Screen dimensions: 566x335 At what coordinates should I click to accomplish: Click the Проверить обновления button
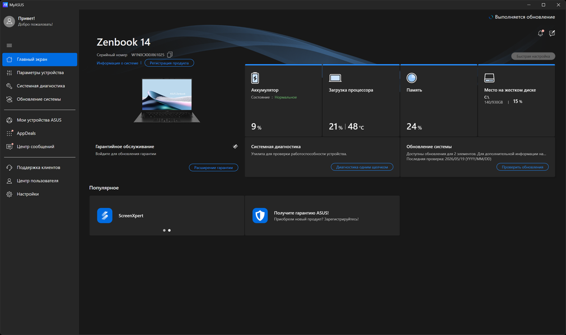522,167
